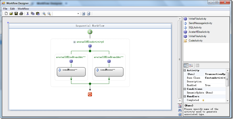Select the right sendMessage activity icon
The height and width of the screenshot is (119, 233).
click(x=97, y=70)
